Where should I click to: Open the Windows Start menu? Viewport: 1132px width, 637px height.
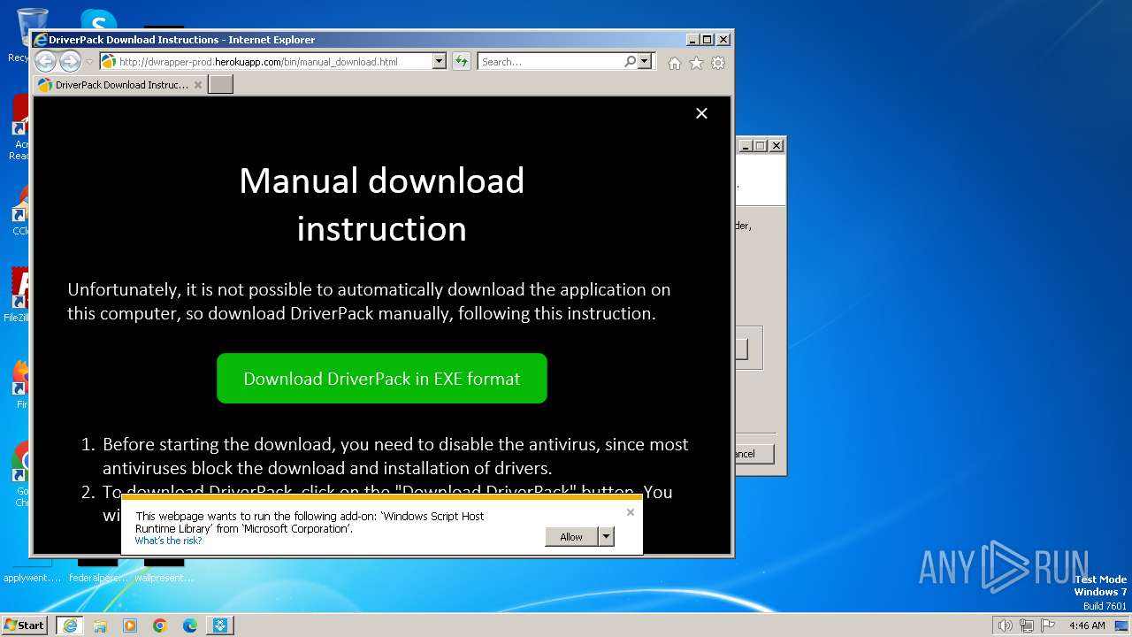(25, 625)
